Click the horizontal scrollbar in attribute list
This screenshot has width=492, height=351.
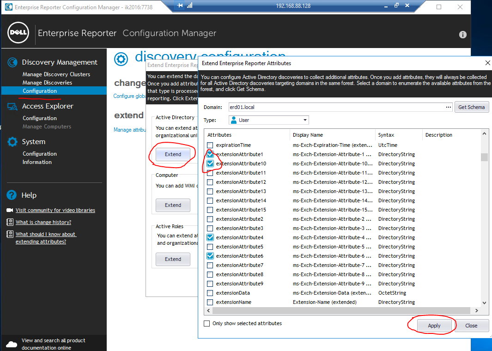341,310
